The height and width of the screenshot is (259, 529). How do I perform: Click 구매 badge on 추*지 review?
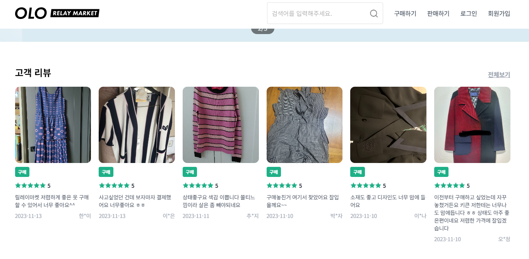(190, 172)
